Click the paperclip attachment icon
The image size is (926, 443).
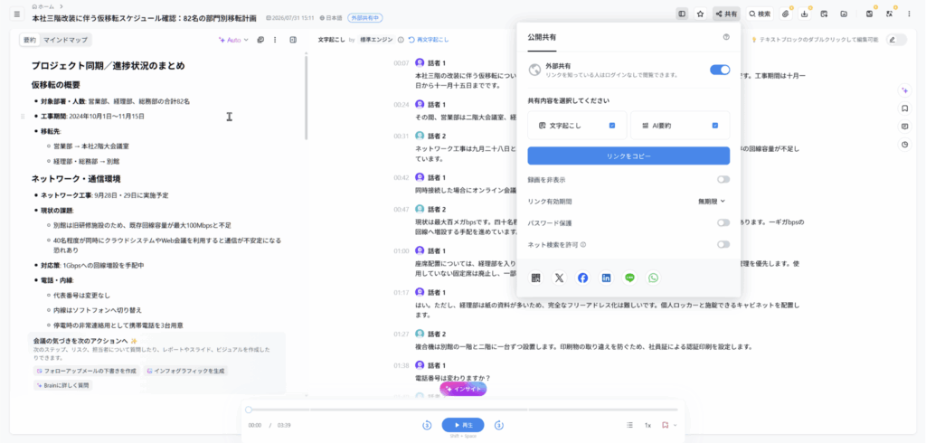(x=786, y=14)
